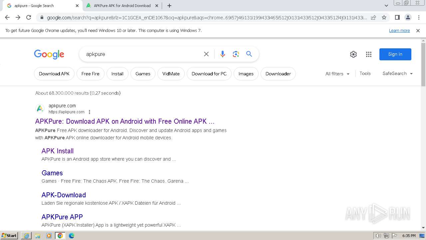Click the apkpure.com site favicon
This screenshot has height=240, width=426.
point(40,109)
